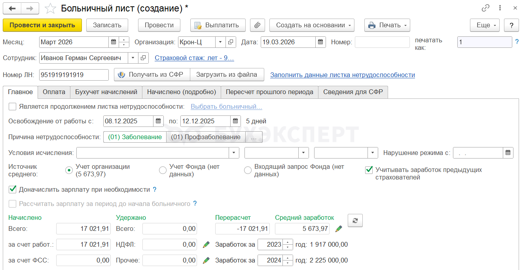Add document to favorites with star icon
Screen dimensions: 521x270
(x=50, y=8)
